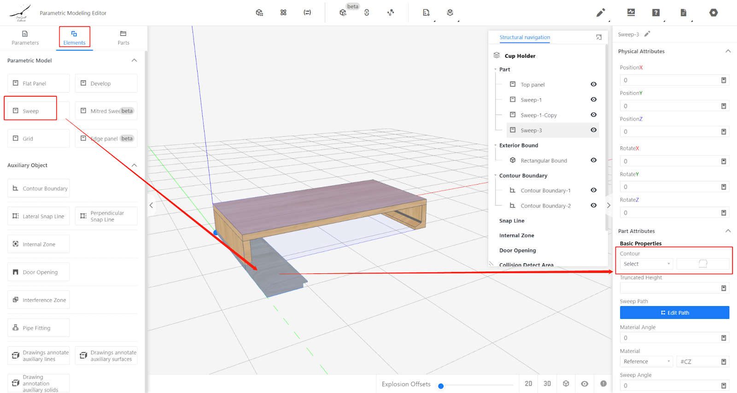
Task: Switch to 2D view mode
Action: [528, 384]
